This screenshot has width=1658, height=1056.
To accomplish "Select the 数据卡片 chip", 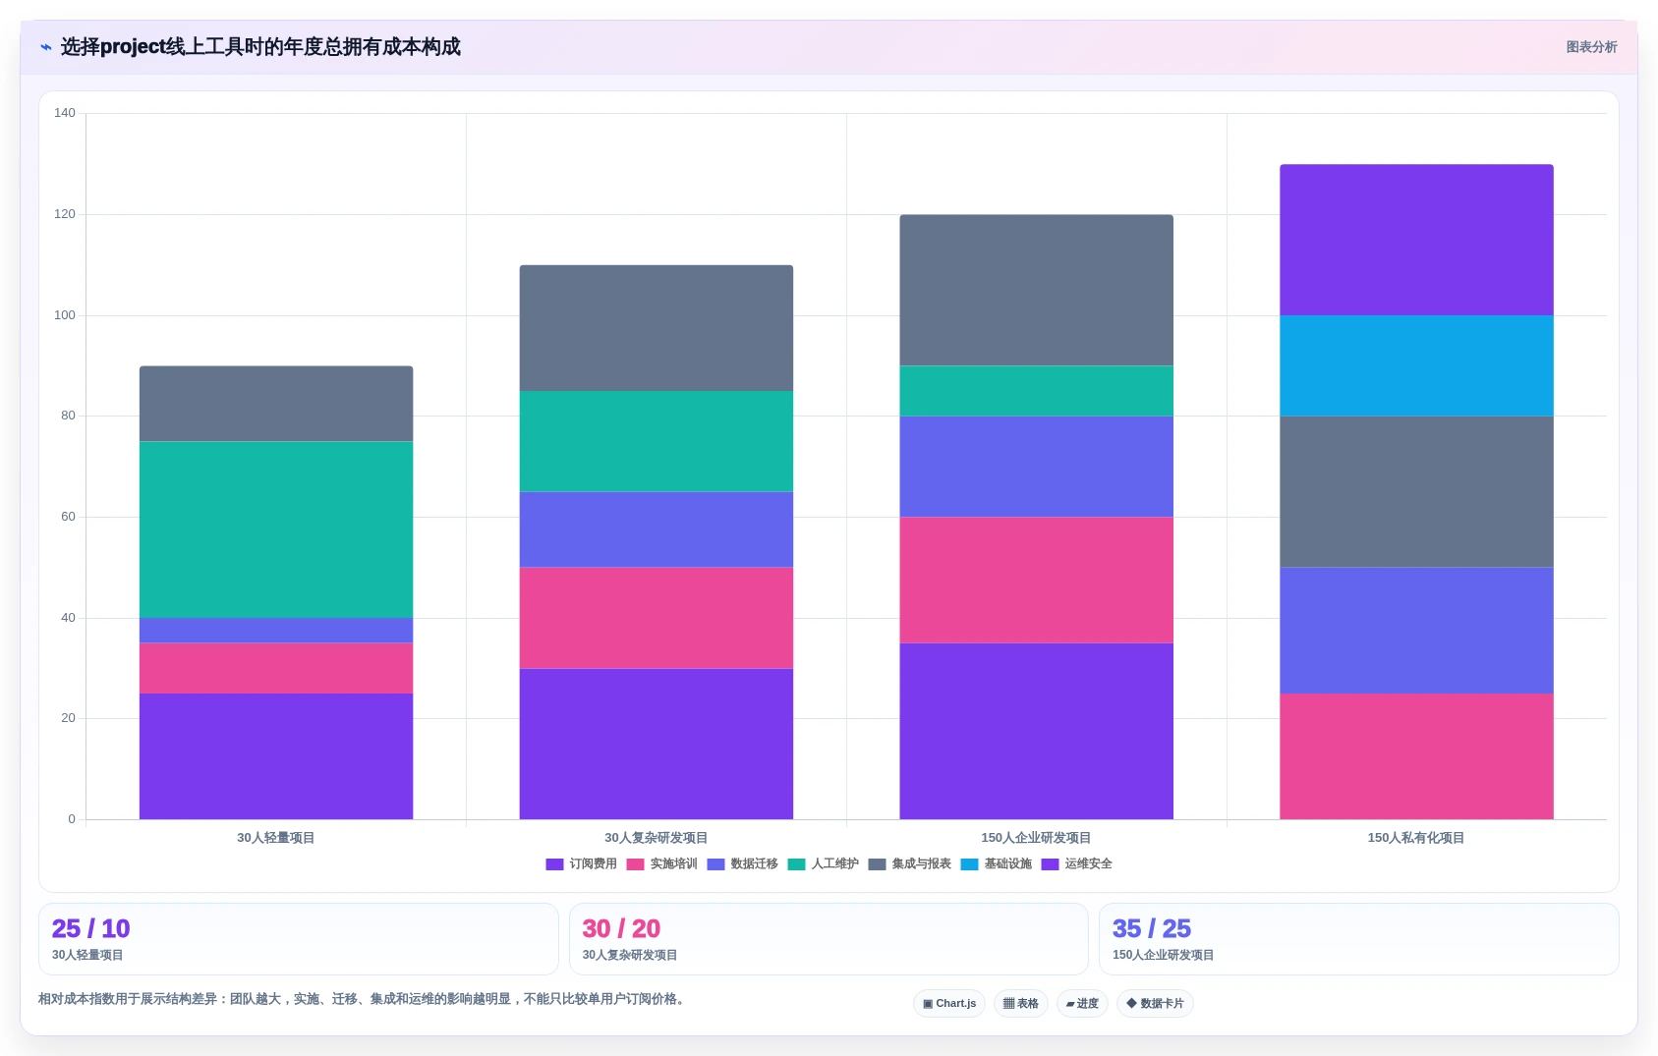I will pyautogui.click(x=1155, y=1003).
